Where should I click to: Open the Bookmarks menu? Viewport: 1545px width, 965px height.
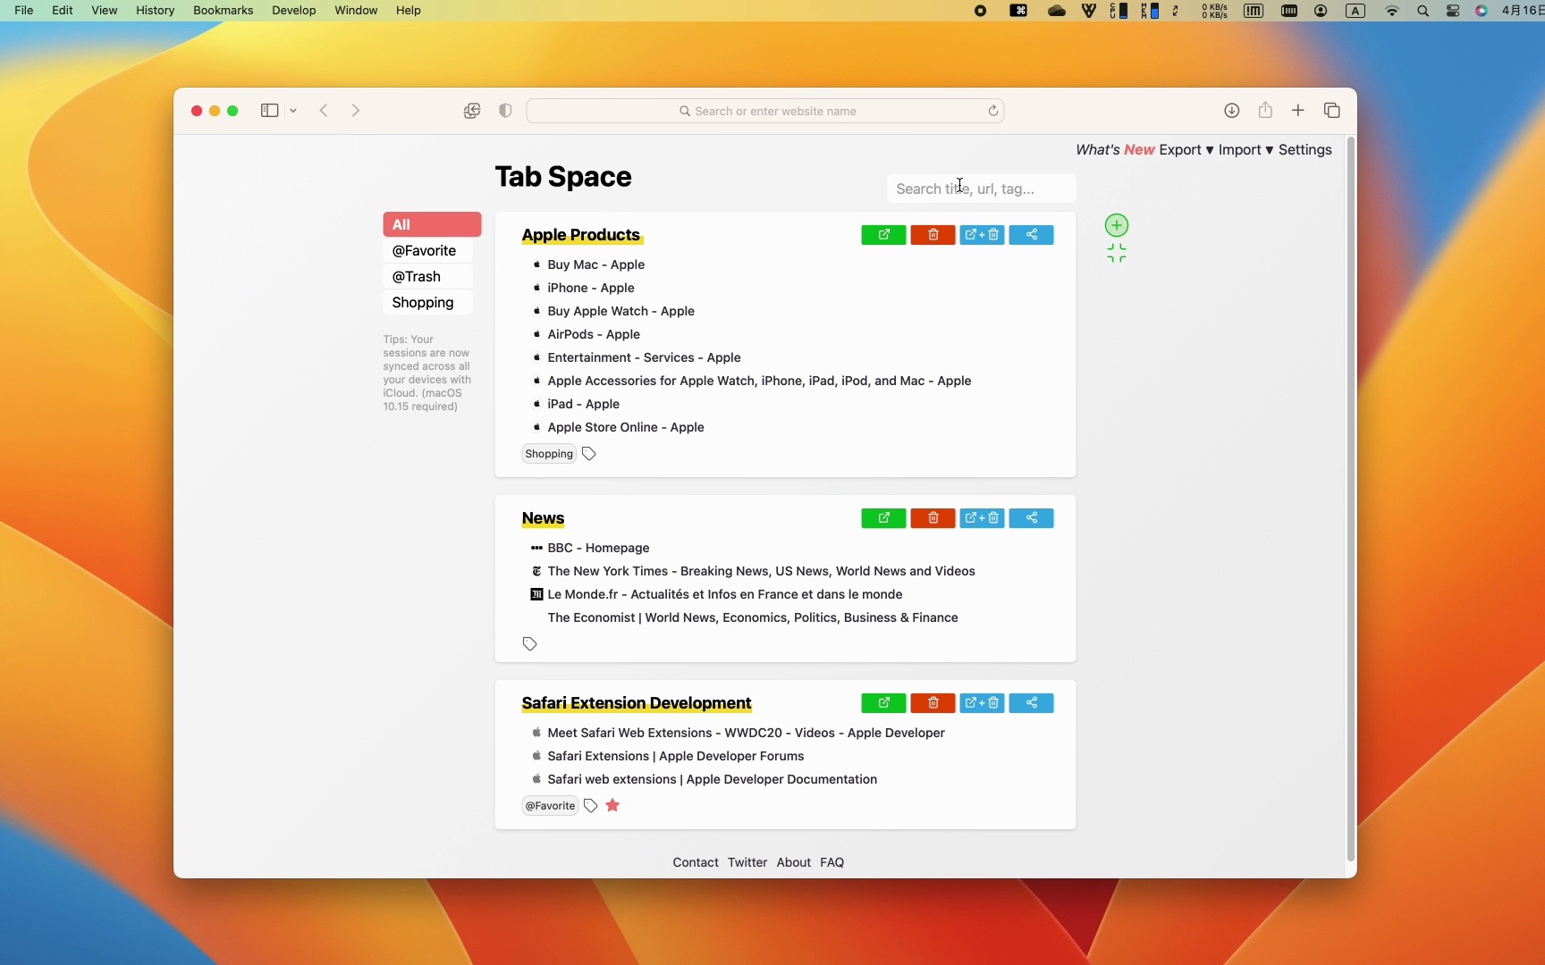223,11
